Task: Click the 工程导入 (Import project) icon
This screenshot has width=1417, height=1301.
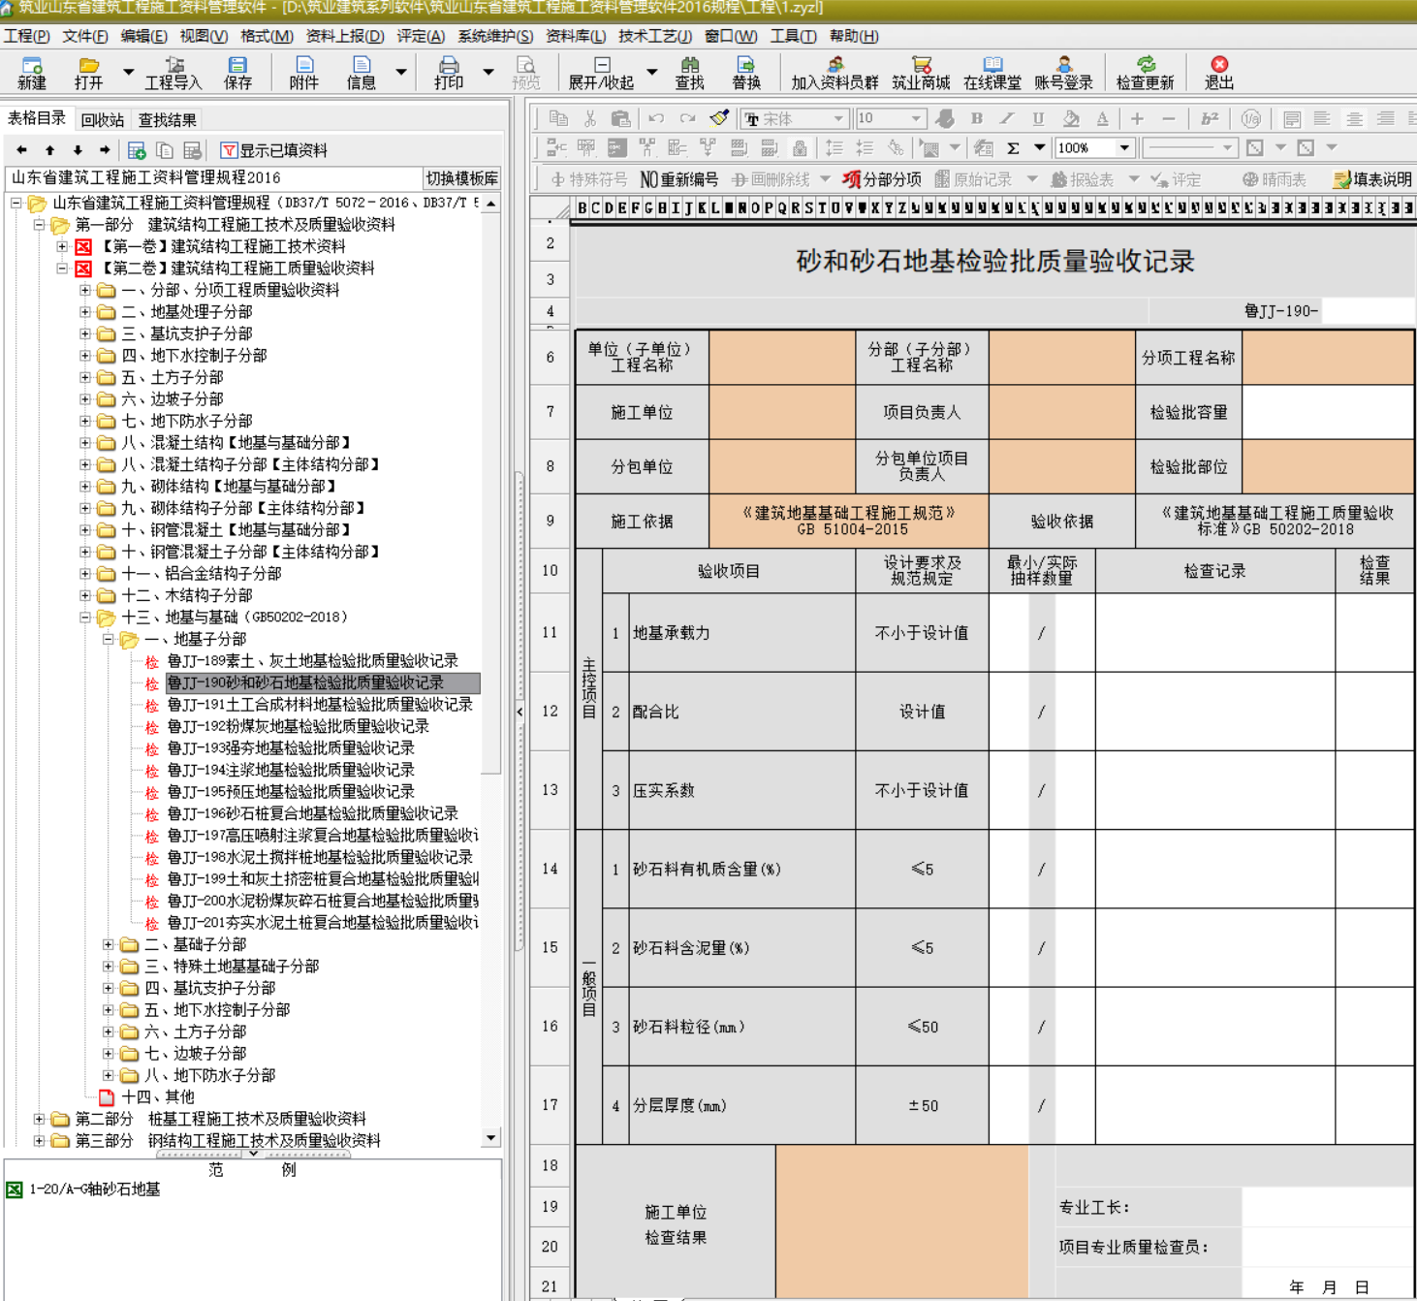Action: pos(173,73)
